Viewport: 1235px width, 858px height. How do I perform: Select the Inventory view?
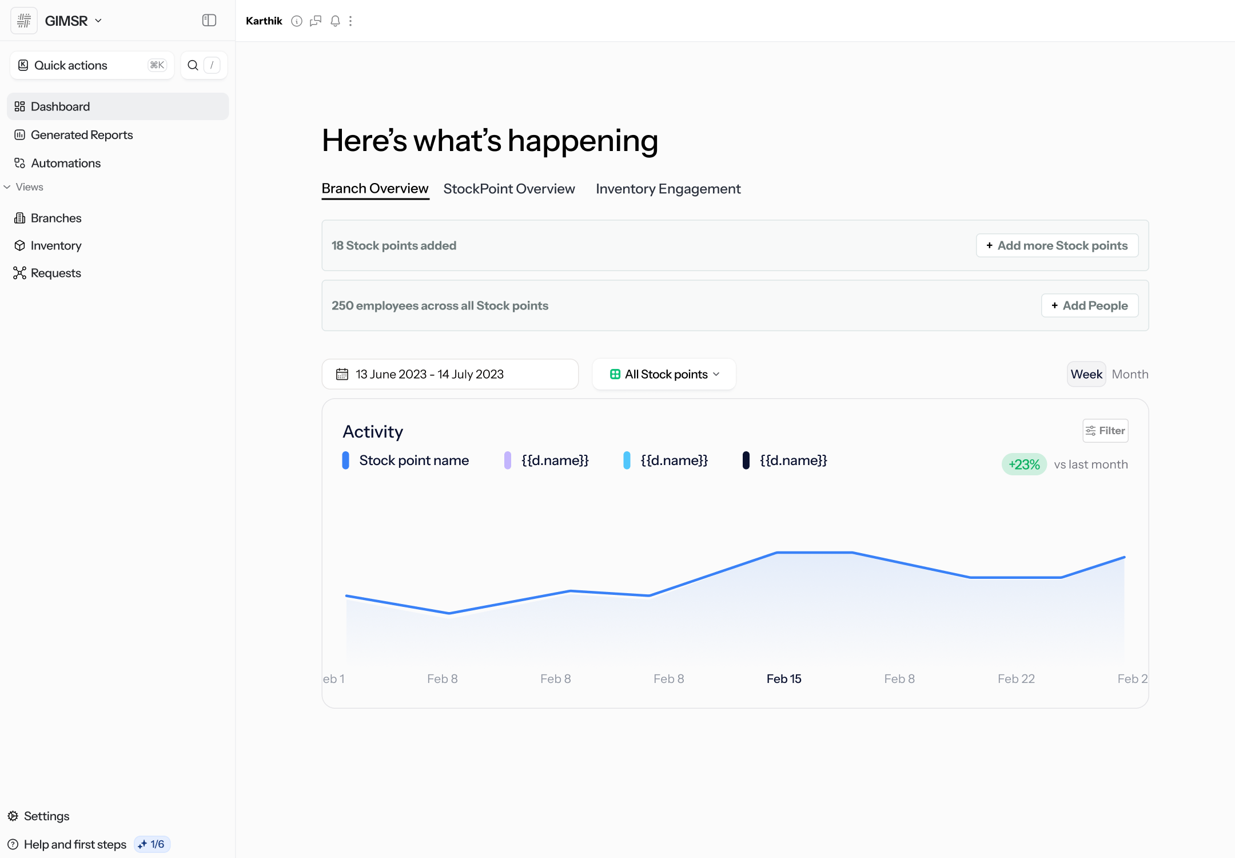[x=56, y=245]
